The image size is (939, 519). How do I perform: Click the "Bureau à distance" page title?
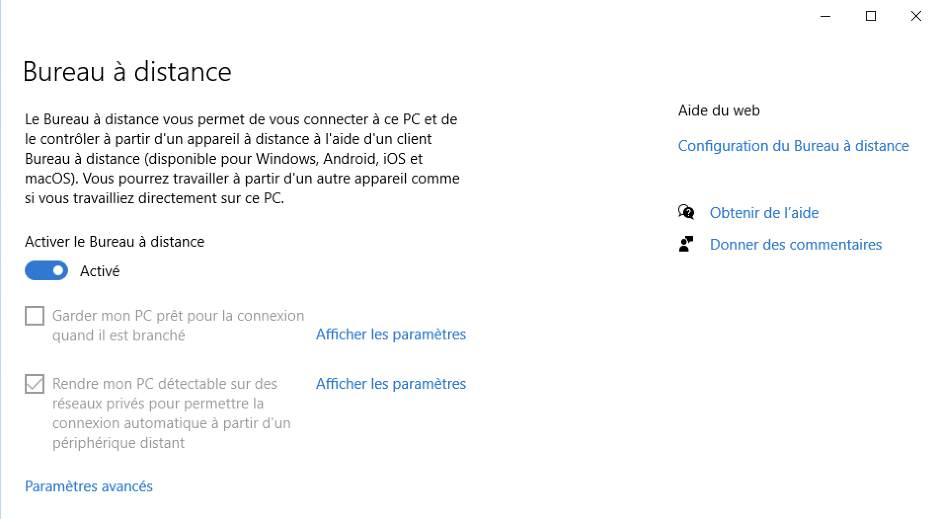pyautogui.click(x=127, y=72)
